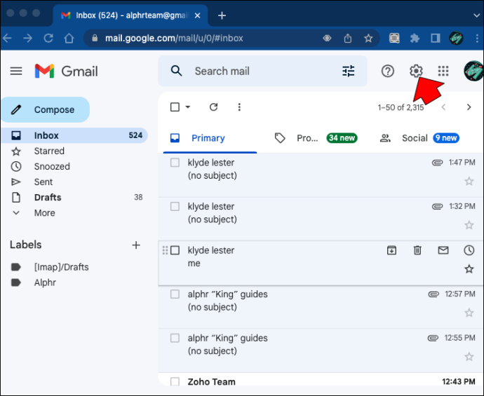
Task: Share this page from address bar
Action: click(x=348, y=39)
